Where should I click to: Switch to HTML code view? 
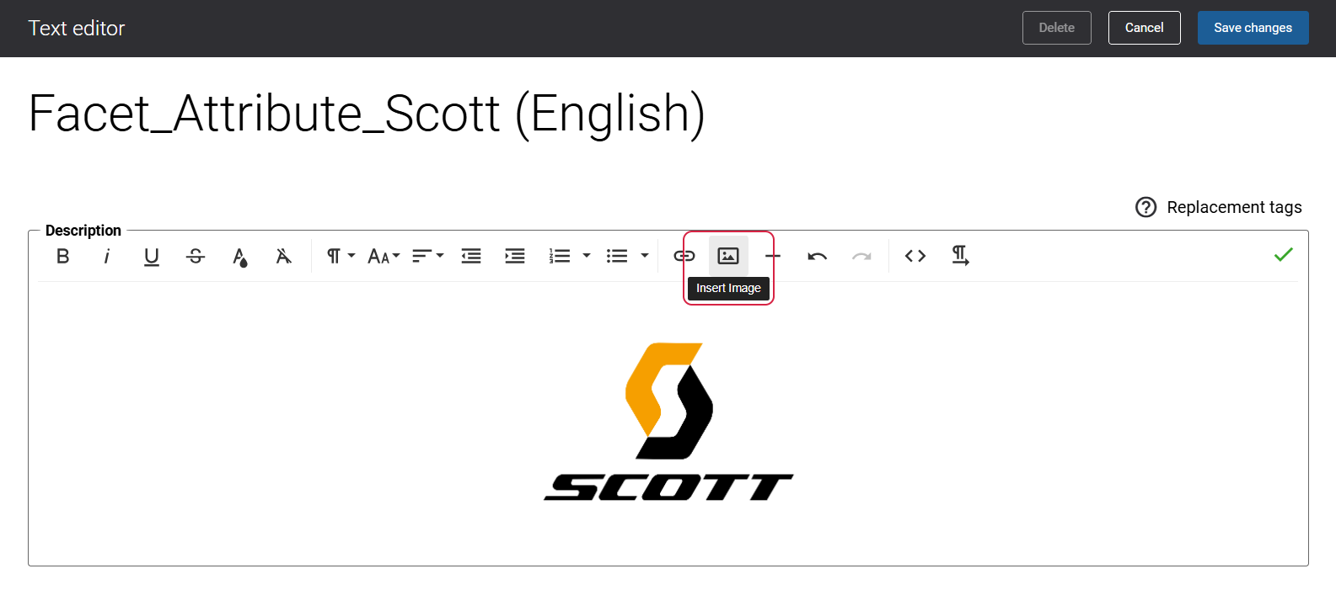coord(915,256)
